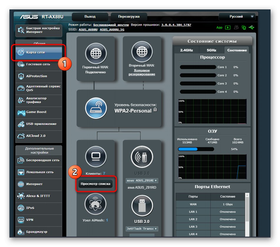The height and width of the screenshot is (247, 280).
Task: Click the Интернет globe icon in sidebar
Action: pyautogui.click(x=21, y=184)
